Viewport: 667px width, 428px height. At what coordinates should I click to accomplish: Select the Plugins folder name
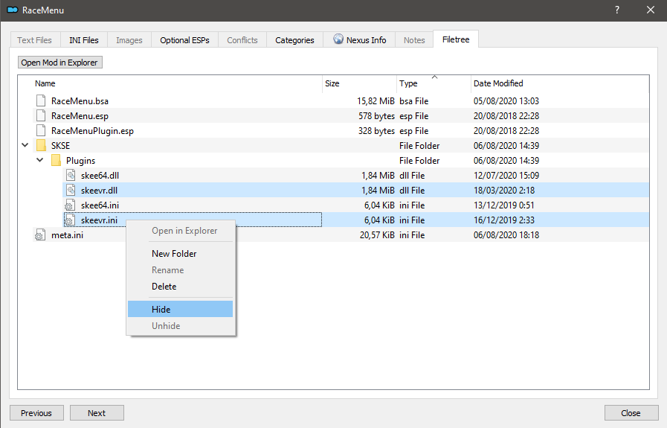[80, 161]
